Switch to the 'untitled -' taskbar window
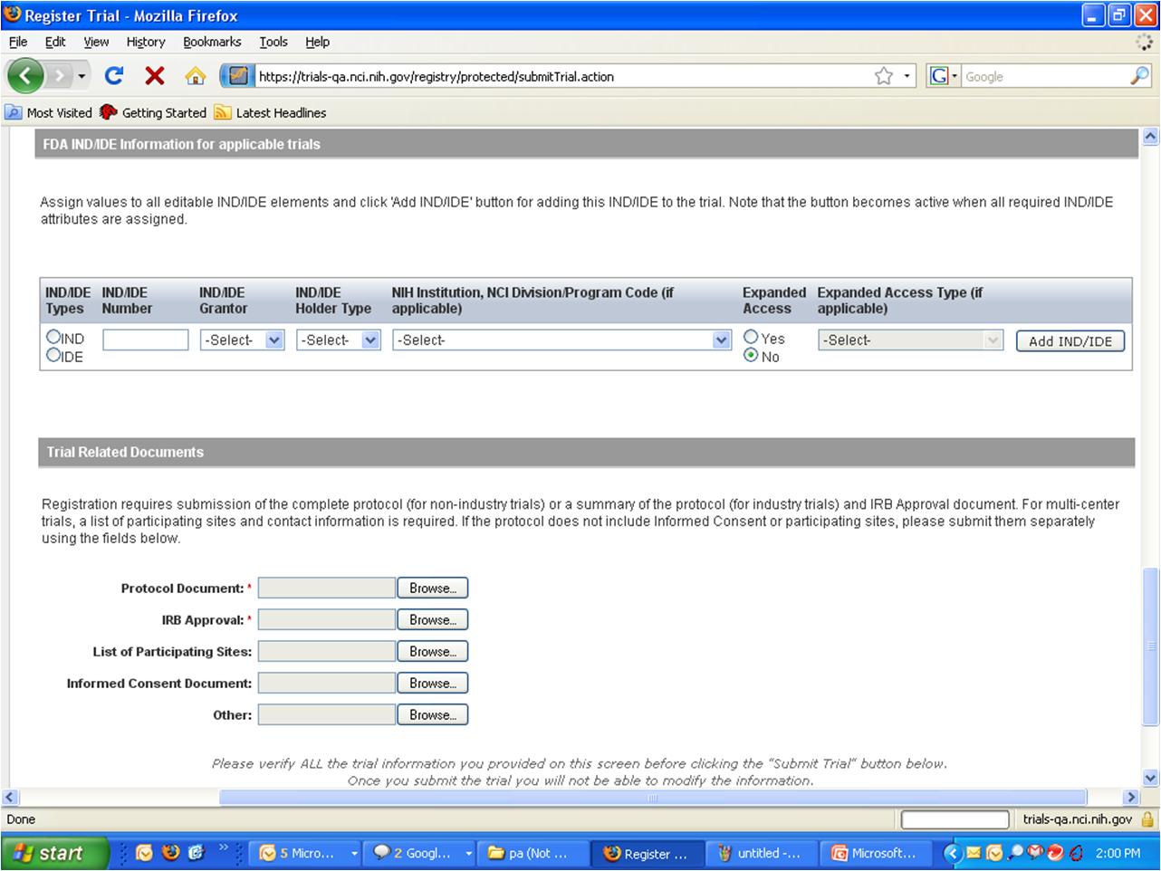Viewport: 1161px width, 871px height. tap(763, 853)
